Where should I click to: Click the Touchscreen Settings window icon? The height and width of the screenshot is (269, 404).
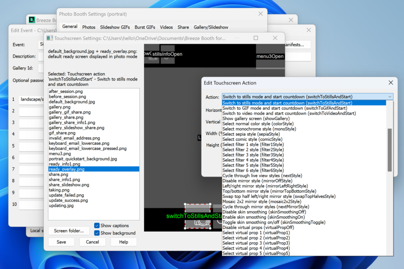(49, 38)
